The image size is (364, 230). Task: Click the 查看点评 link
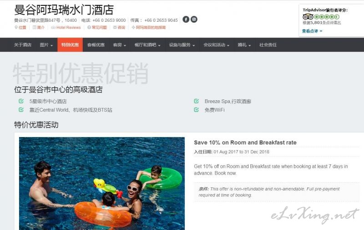[x=312, y=31]
